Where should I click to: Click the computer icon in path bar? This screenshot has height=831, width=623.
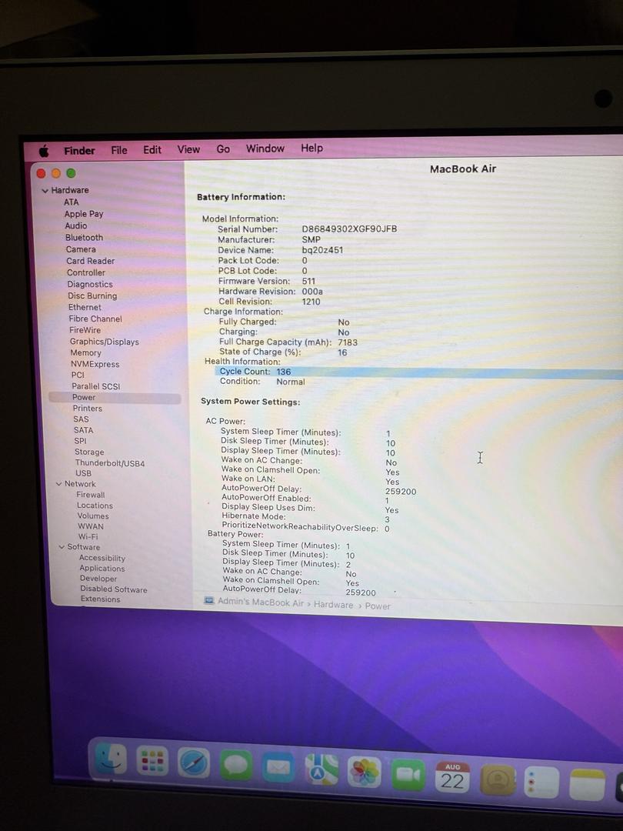(x=209, y=600)
